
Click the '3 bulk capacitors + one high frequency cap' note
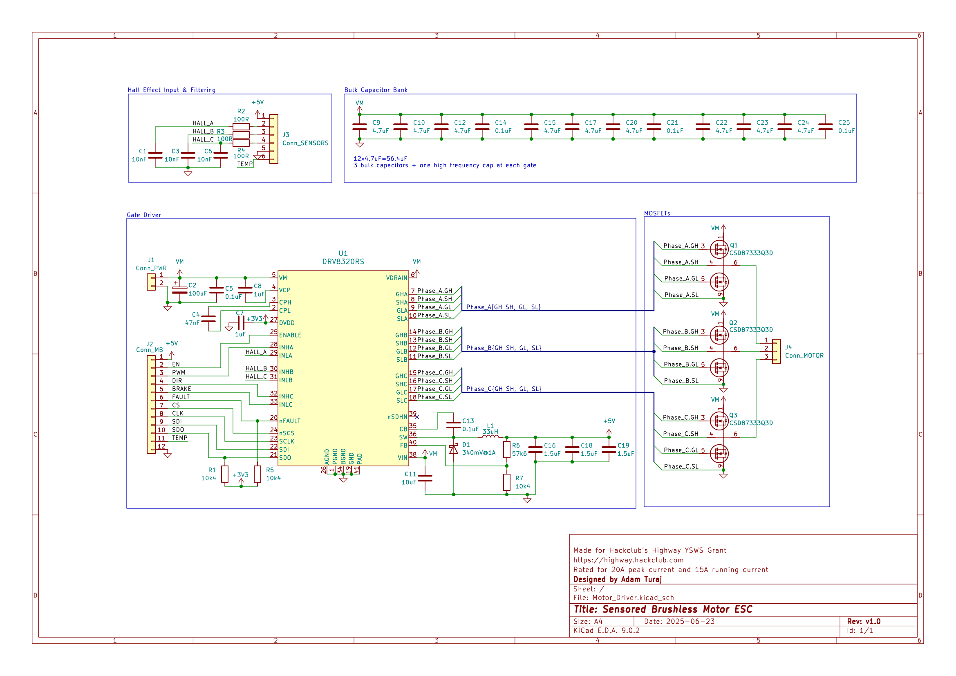point(445,165)
